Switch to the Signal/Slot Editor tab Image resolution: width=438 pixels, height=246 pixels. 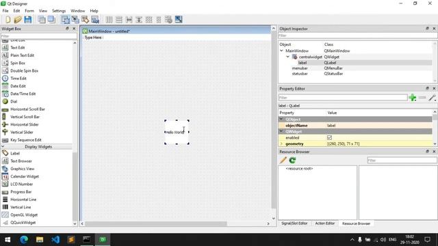pos(294,223)
